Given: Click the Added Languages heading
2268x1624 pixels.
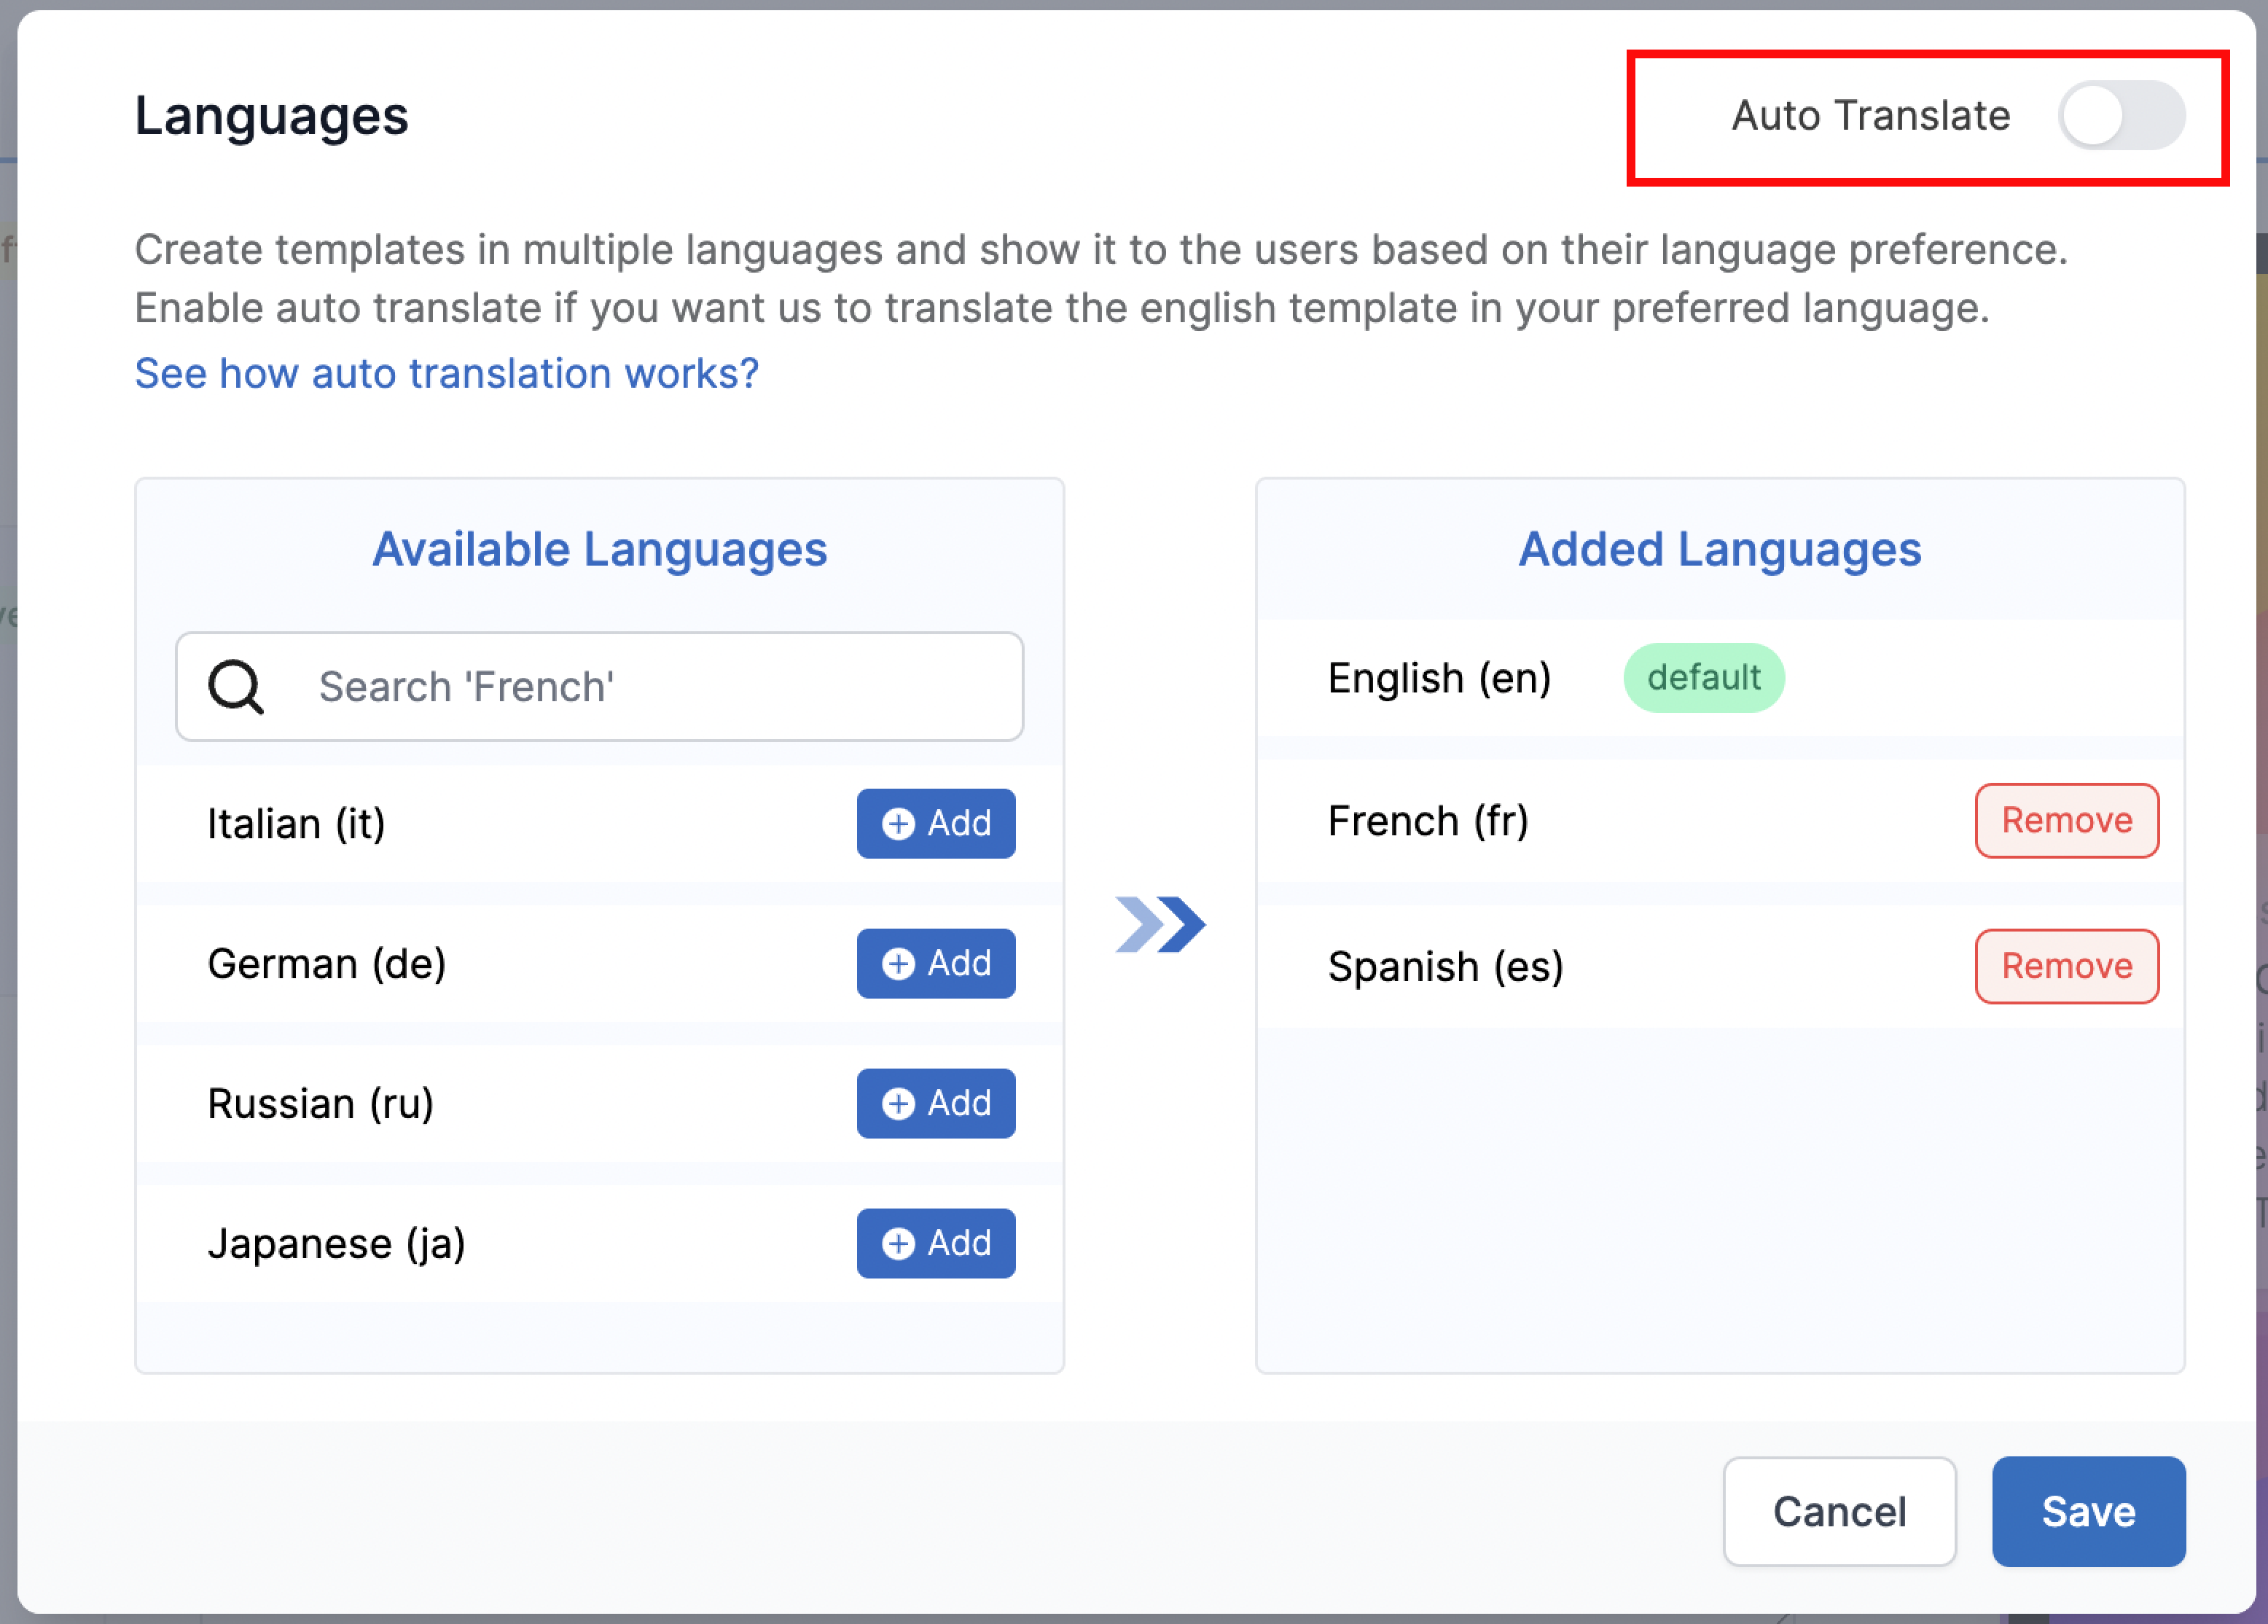Looking at the screenshot, I should click(1719, 550).
